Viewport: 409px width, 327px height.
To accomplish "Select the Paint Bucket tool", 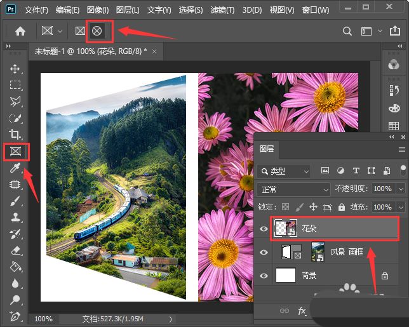I will [15, 267].
